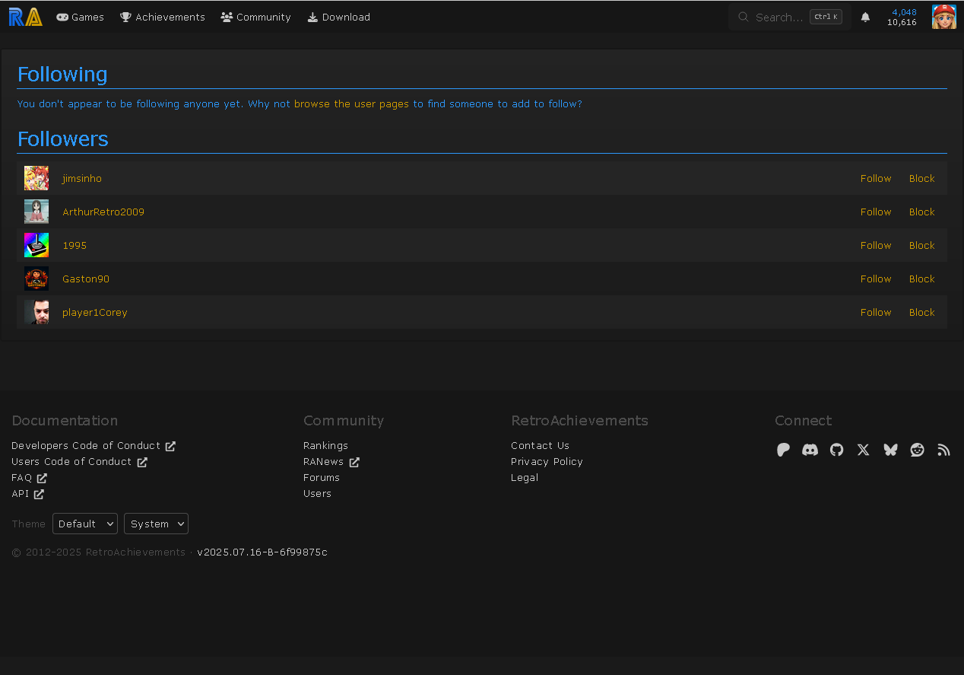Open the Default theme dropdown
Image resolution: width=964 pixels, height=675 pixels.
pyautogui.click(x=85, y=524)
